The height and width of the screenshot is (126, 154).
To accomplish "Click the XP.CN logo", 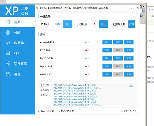I will coord(17,11).
